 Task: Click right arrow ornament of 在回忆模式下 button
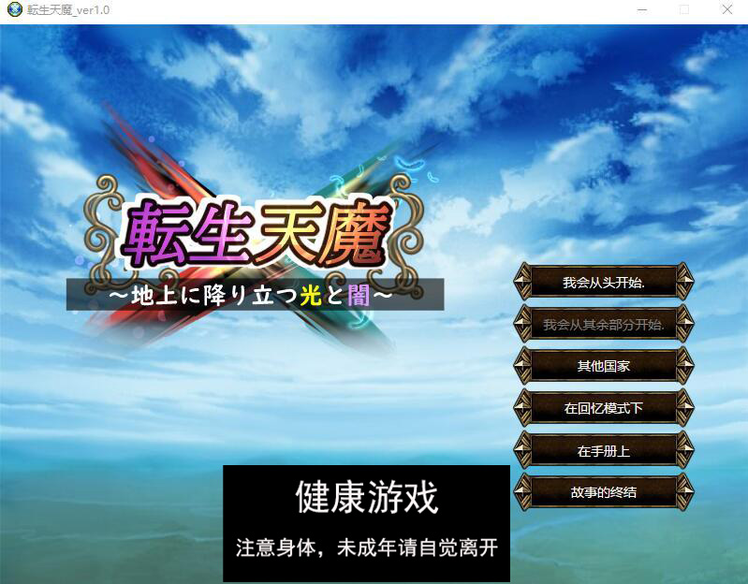pyautogui.click(x=685, y=408)
